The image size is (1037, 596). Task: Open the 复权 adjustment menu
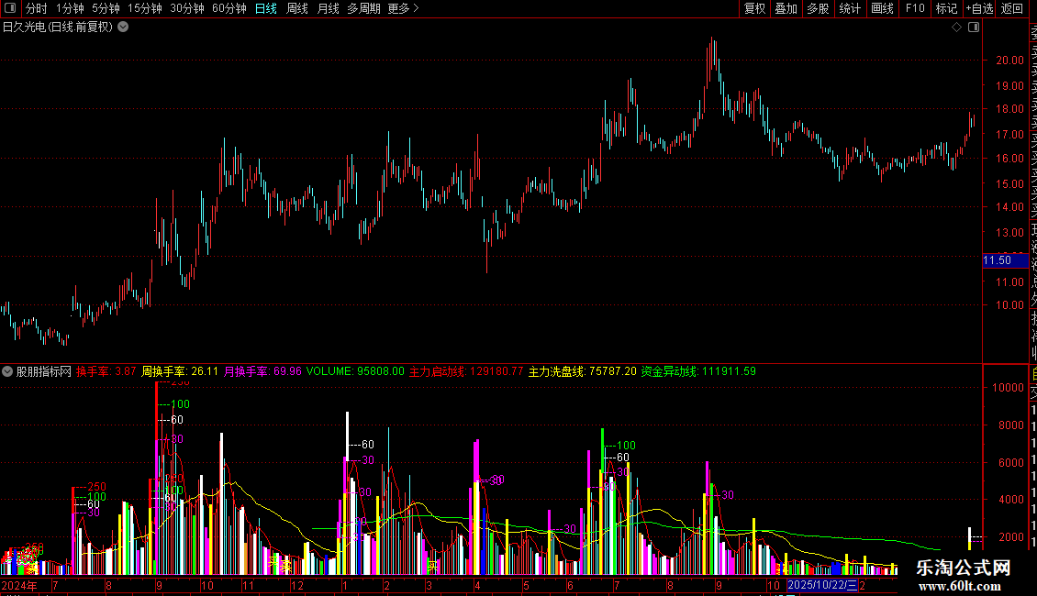pos(754,8)
